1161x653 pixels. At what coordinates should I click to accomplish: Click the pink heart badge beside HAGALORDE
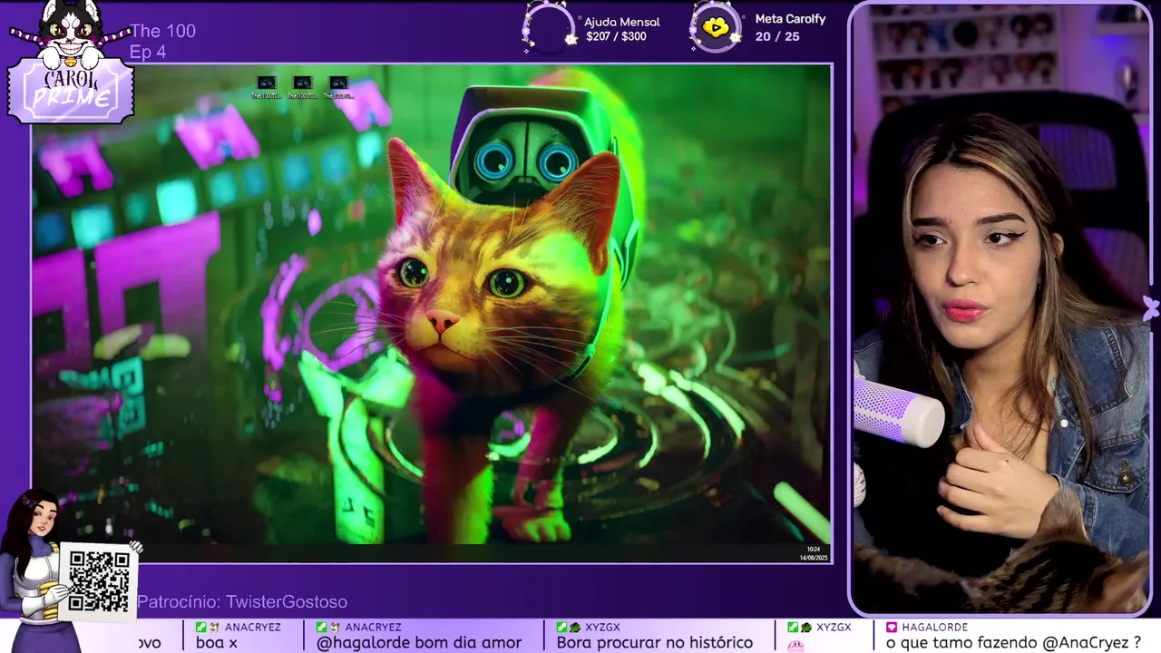(892, 627)
